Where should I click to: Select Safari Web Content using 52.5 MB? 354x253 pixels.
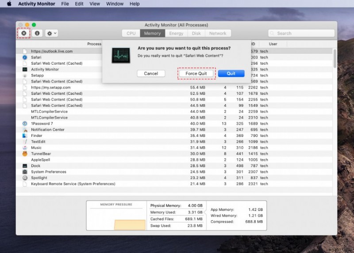coord(174,93)
